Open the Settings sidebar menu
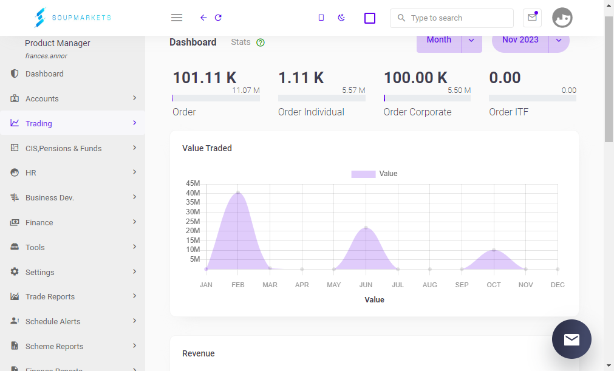This screenshot has width=614, height=371. 72,272
